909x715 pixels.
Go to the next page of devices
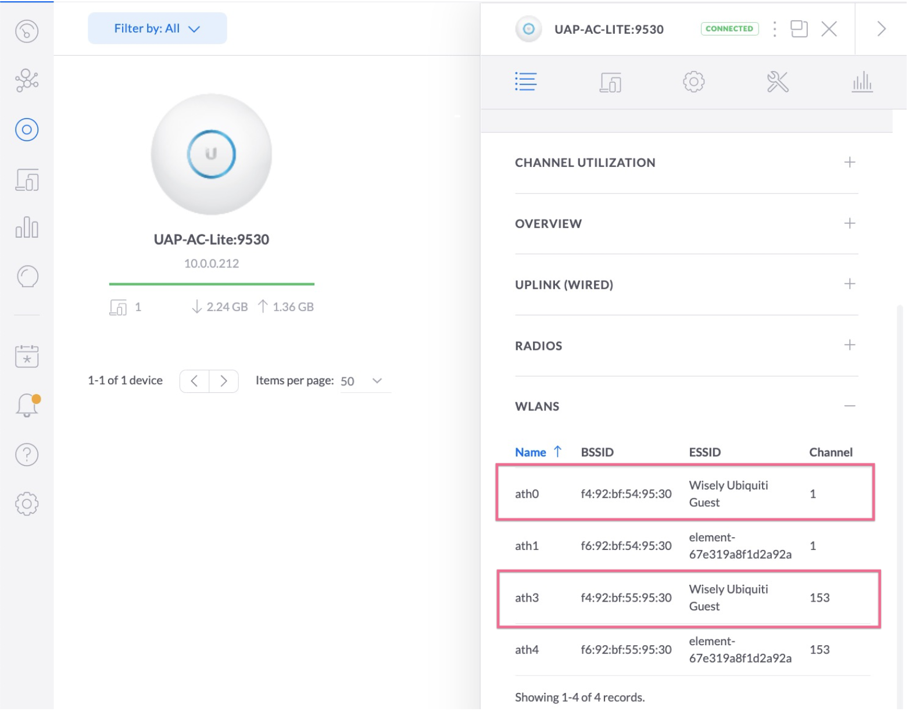224,382
